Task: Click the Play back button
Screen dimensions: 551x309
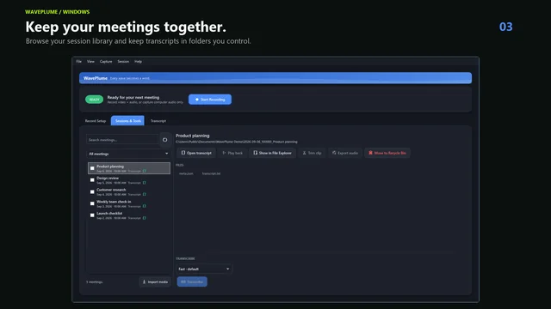Action: (x=232, y=153)
